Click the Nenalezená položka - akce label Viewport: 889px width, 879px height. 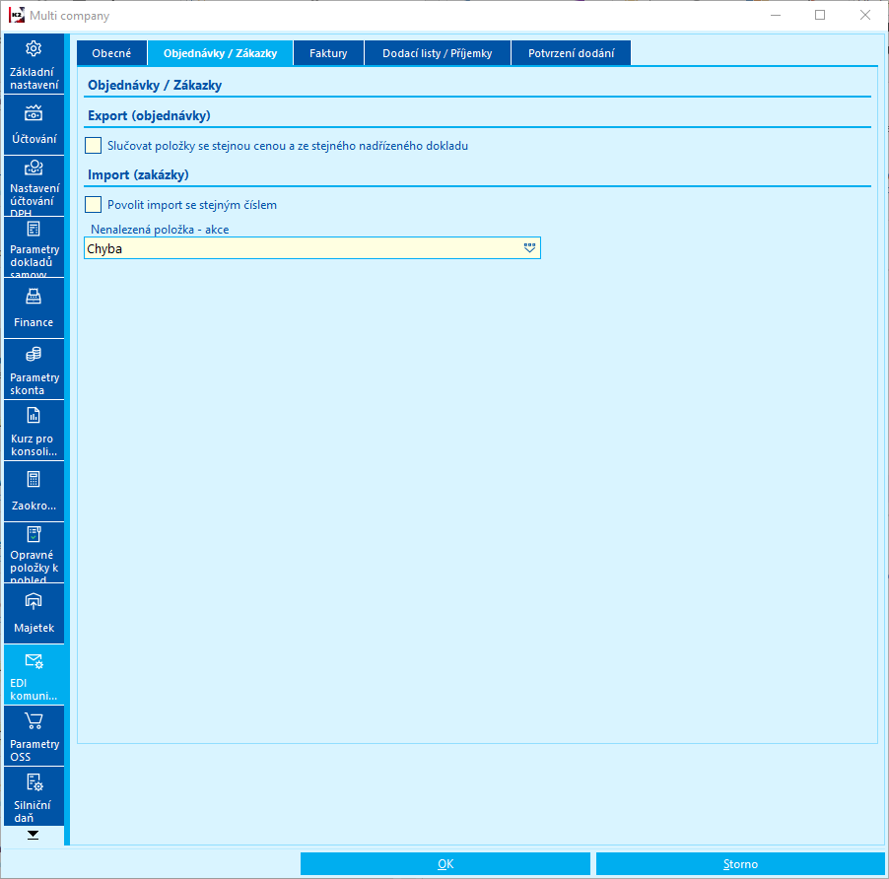160,230
